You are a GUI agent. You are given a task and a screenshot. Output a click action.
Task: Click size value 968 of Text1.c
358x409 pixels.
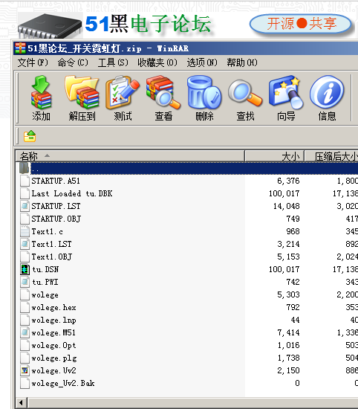293,231
